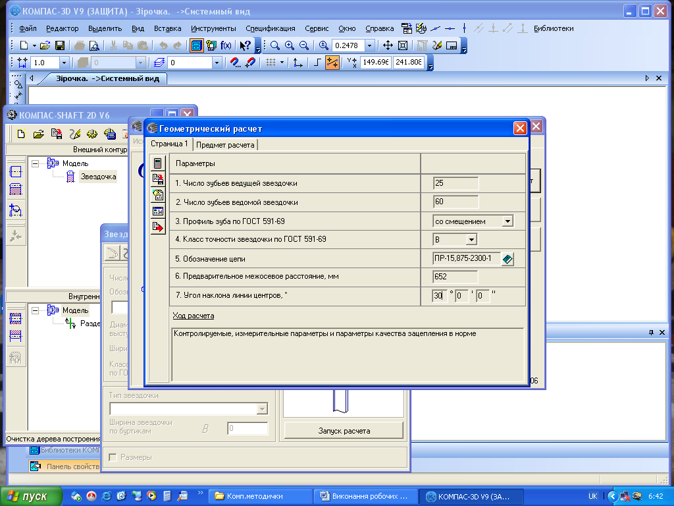The height and width of the screenshot is (506, 674).
Task: Click the pan view move icon
Action: (388, 45)
